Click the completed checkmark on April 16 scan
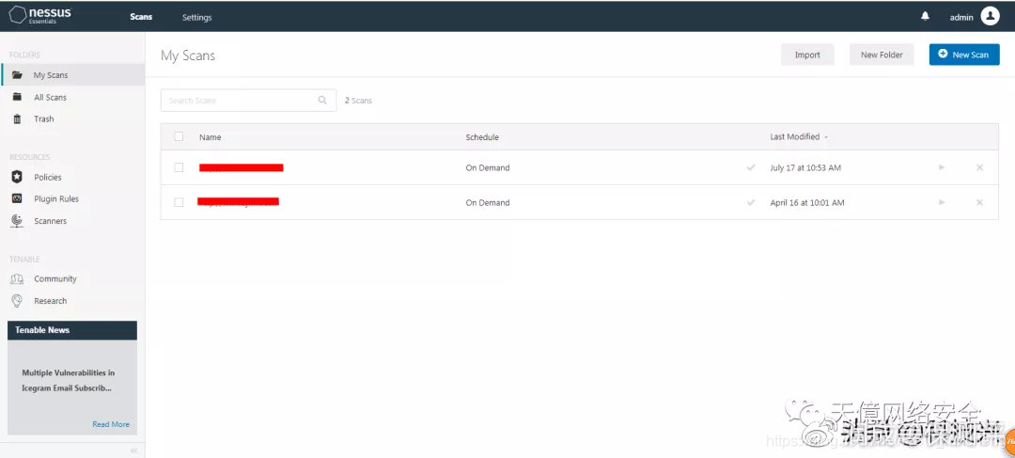This screenshot has height=458, width=1015. 751,203
